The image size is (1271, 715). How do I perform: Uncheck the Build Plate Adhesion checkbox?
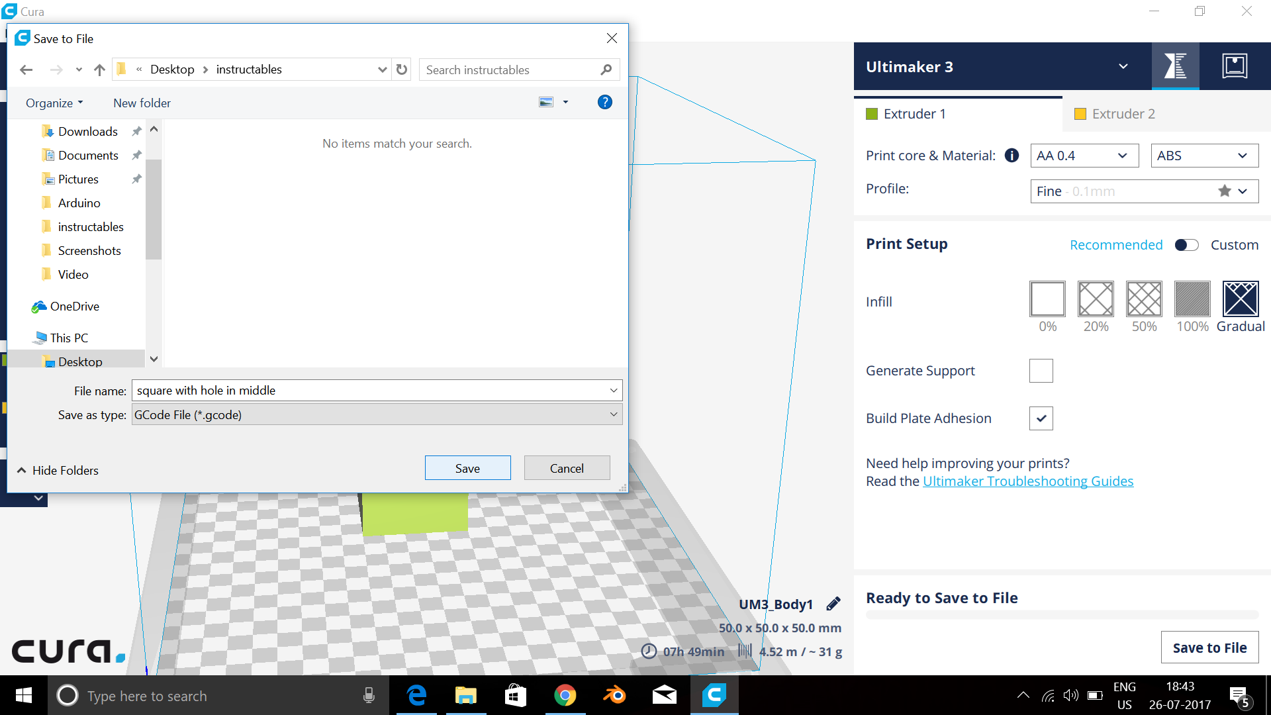point(1041,418)
